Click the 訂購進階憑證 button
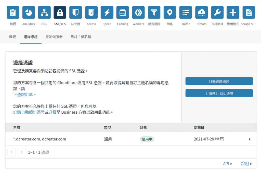261x171 pixels. (219, 81)
